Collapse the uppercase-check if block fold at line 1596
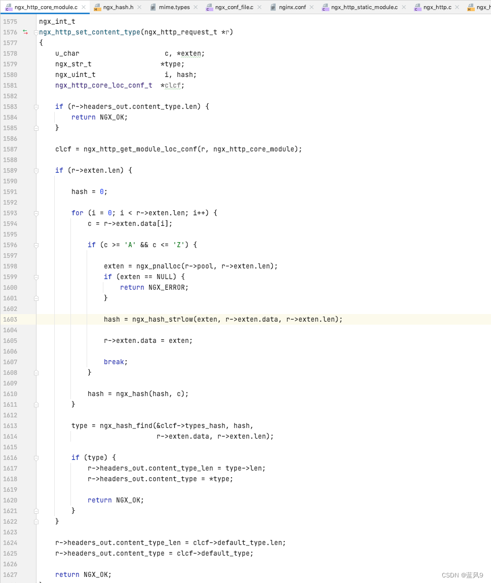This screenshot has height=583, width=491. (x=35, y=245)
